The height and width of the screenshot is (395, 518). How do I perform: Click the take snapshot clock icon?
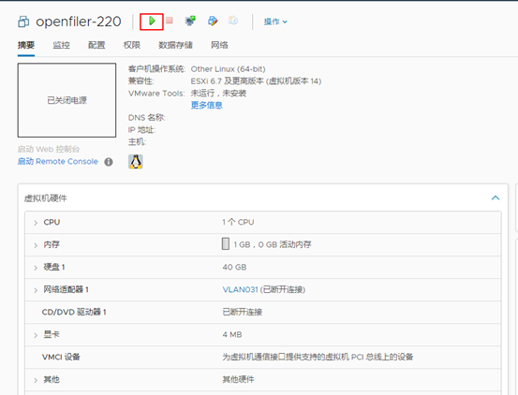(x=233, y=21)
